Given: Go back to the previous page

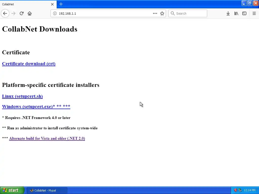Looking at the screenshot, I should click(x=5, y=13).
